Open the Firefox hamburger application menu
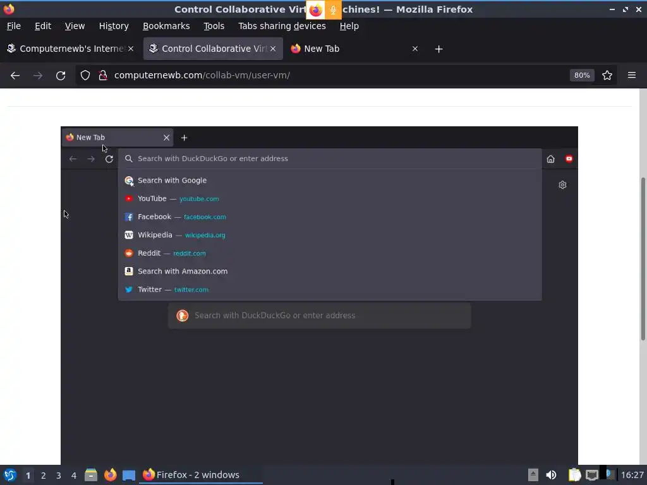Viewport: 647px width, 485px height. (632, 75)
